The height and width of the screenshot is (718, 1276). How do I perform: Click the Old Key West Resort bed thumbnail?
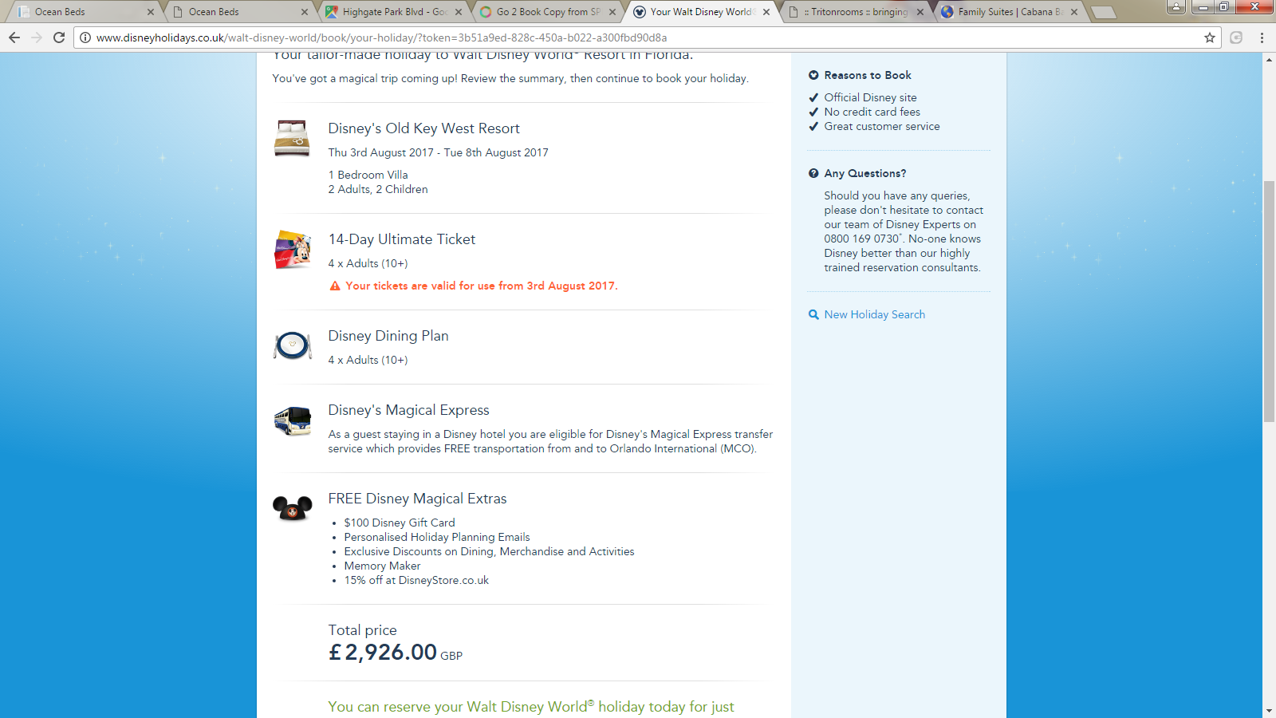click(292, 138)
